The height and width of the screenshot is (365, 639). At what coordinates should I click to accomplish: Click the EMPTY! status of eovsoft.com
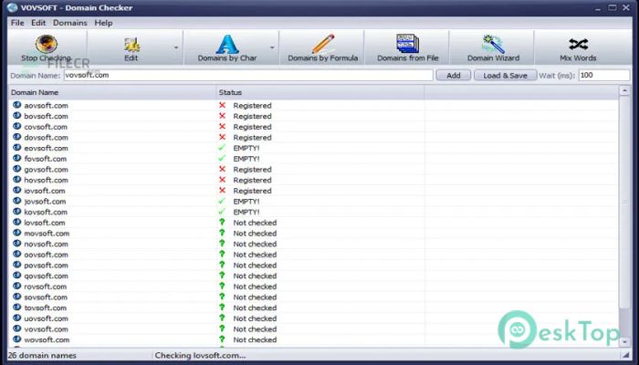(x=246, y=148)
